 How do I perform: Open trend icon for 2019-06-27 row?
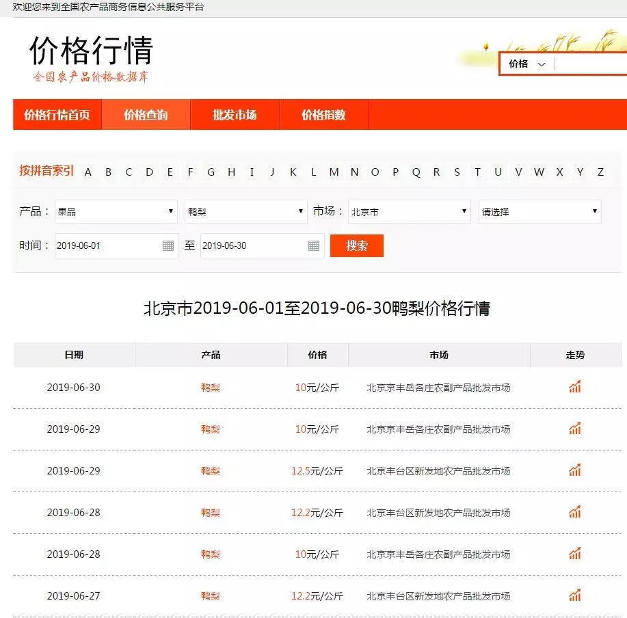pos(574,595)
